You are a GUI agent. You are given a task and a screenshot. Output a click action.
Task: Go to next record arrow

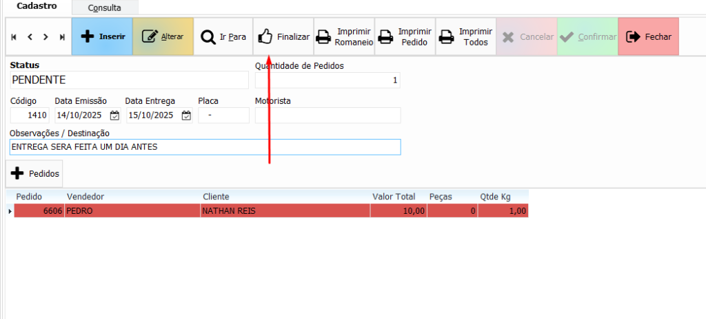[46, 37]
